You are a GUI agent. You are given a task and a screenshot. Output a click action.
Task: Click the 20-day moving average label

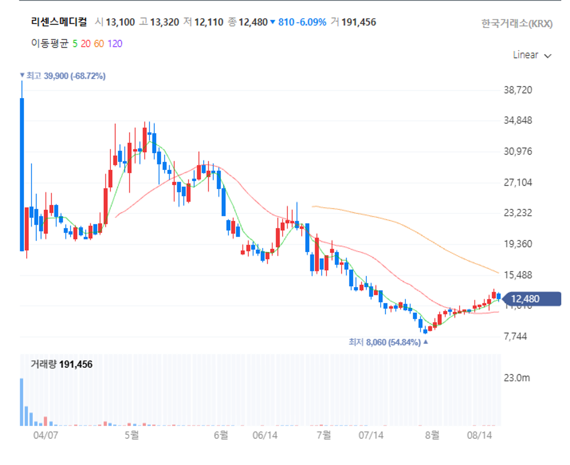tap(85, 43)
